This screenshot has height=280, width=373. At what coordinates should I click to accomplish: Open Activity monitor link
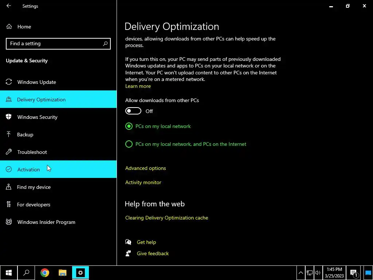point(143,182)
